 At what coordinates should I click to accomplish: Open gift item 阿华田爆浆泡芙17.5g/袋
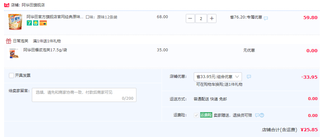click(x=45, y=50)
